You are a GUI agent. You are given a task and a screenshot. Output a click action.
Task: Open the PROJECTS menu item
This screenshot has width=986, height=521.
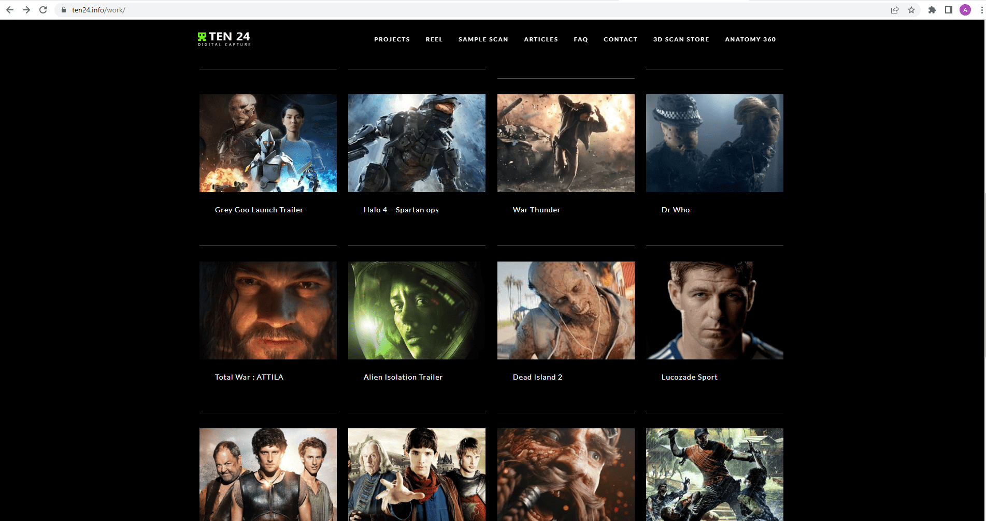[x=392, y=39]
